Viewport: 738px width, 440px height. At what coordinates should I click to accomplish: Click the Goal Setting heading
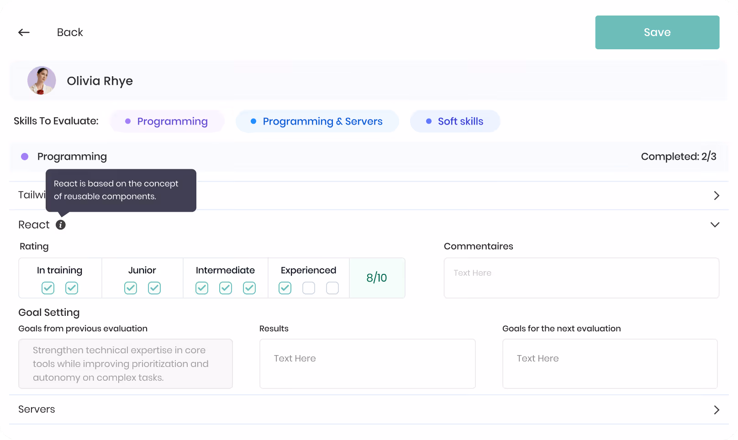click(49, 313)
